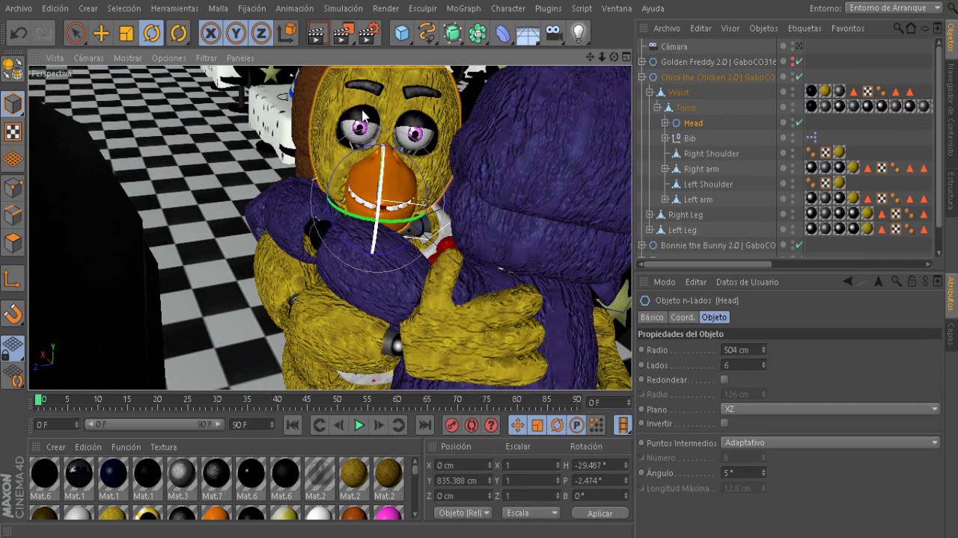Toggle autokeying red button
The image size is (958, 538).
coord(472,425)
